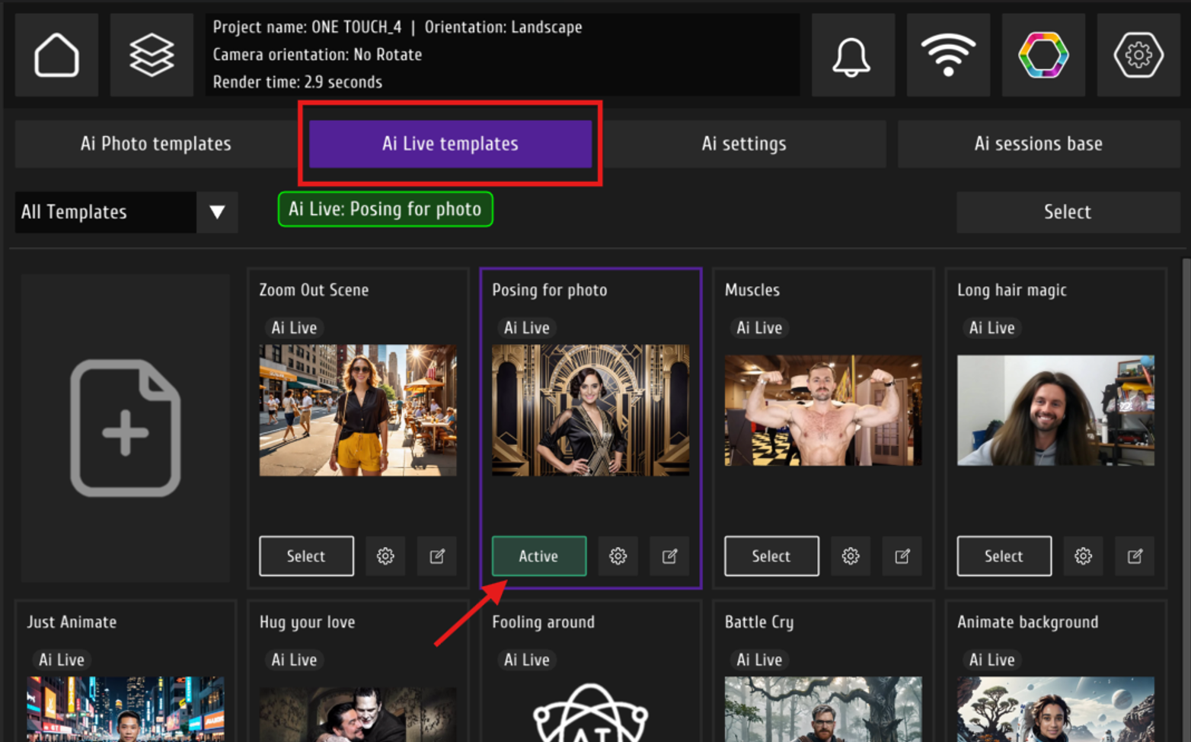Click the template list vertical scrollbar
The height and width of the screenshot is (742, 1191).
[x=1185, y=500]
